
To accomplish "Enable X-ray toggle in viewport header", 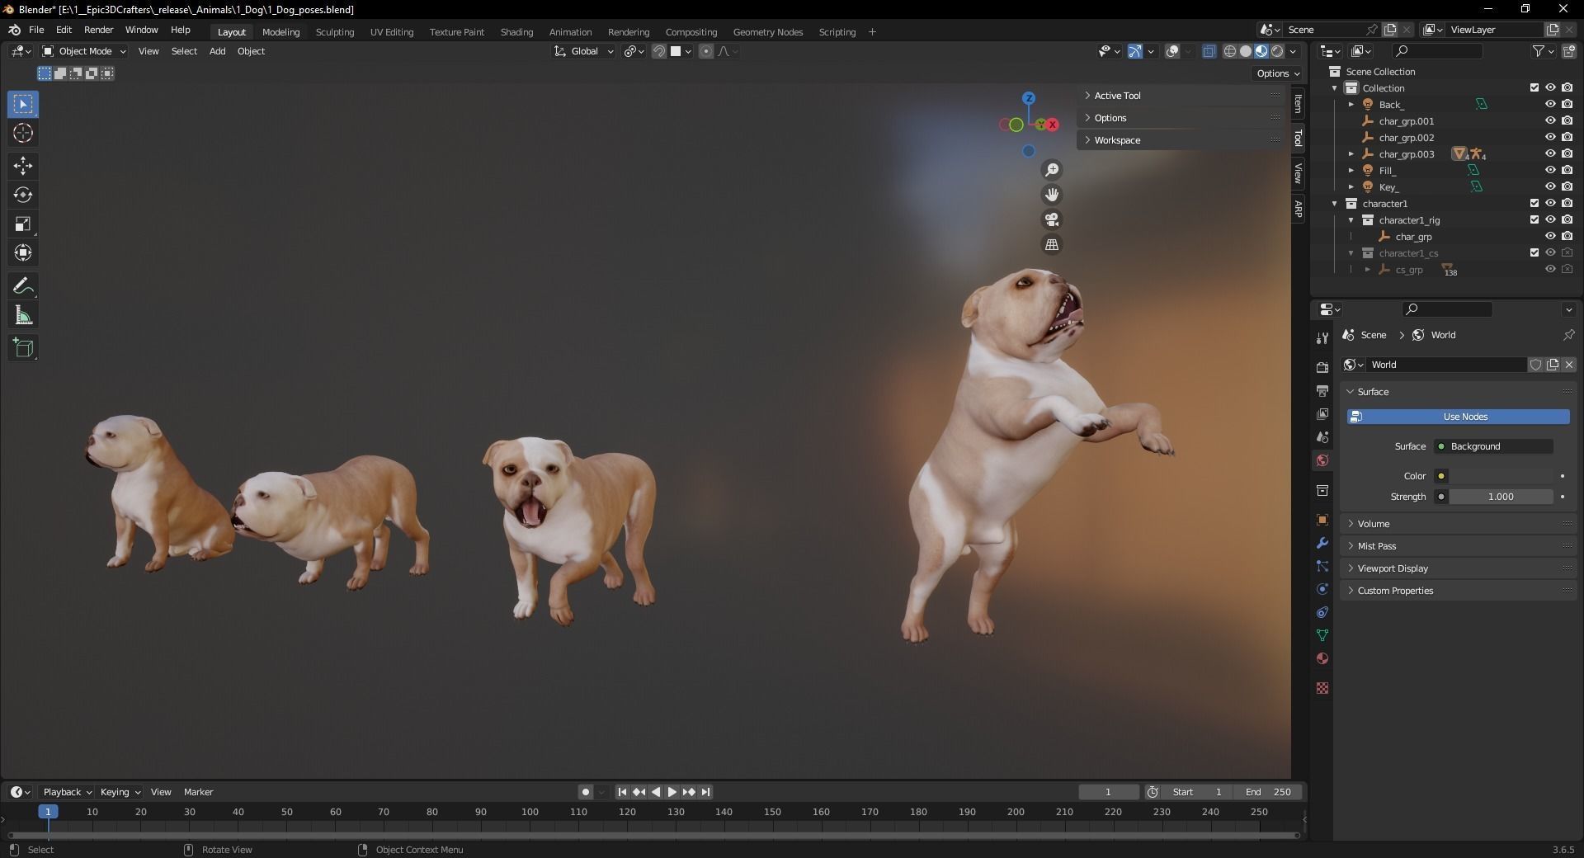I will coord(1209,51).
